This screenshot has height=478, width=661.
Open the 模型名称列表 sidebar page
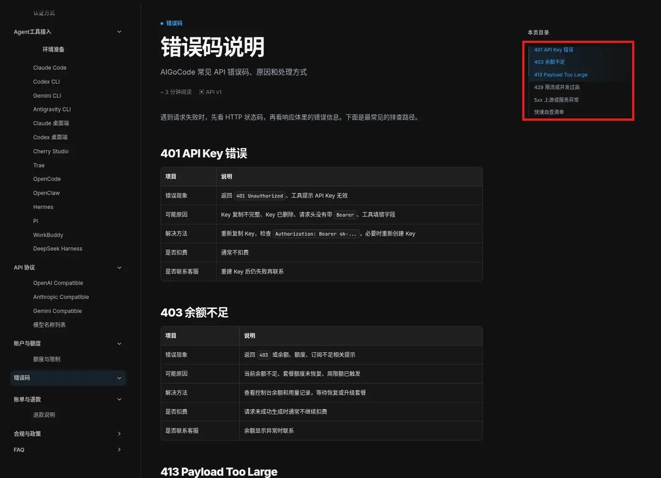[x=50, y=325]
